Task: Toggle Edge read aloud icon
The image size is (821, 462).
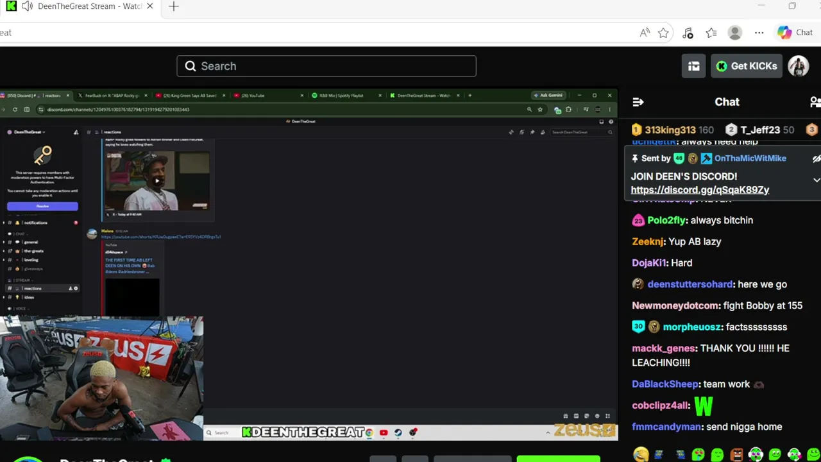Action: [645, 33]
